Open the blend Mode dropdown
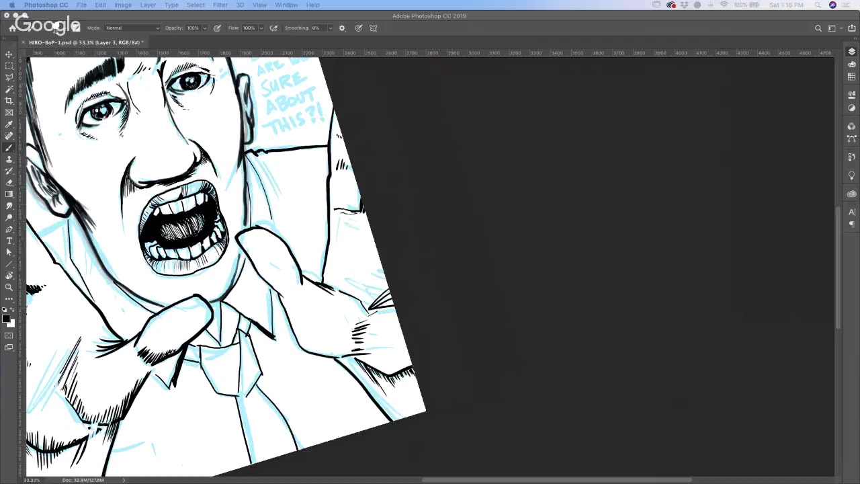This screenshot has height=484, width=860. click(132, 28)
